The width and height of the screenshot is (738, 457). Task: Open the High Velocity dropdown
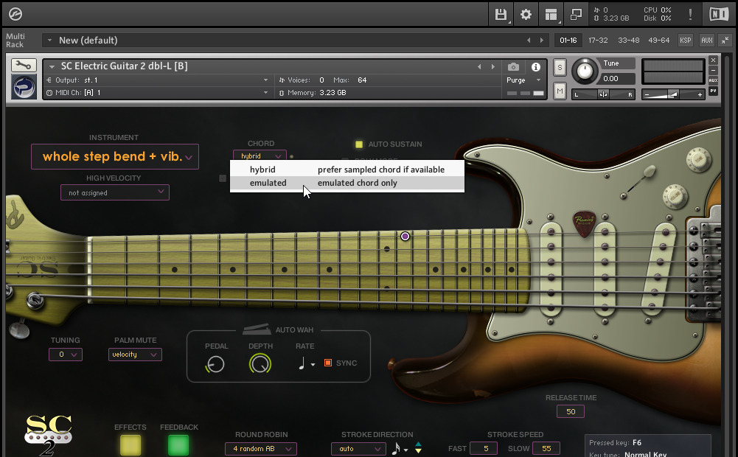(115, 192)
